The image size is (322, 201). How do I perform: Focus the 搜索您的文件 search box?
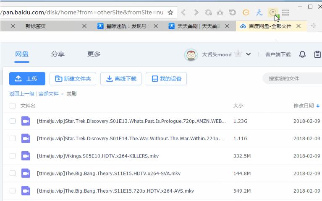[293, 78]
